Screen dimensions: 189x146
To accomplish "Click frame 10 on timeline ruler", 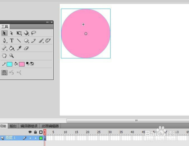I will 65,132.
